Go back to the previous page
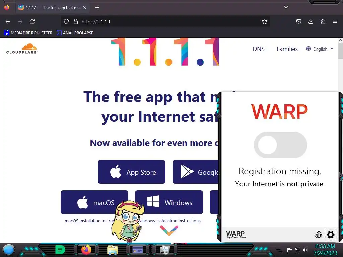Image resolution: width=343 pixels, height=257 pixels. [x=8, y=22]
